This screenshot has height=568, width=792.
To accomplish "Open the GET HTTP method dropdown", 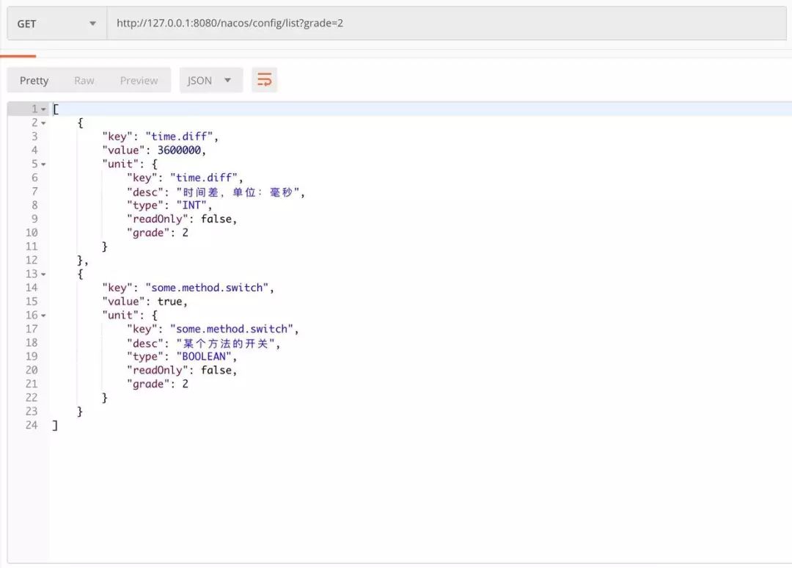I will click(56, 23).
